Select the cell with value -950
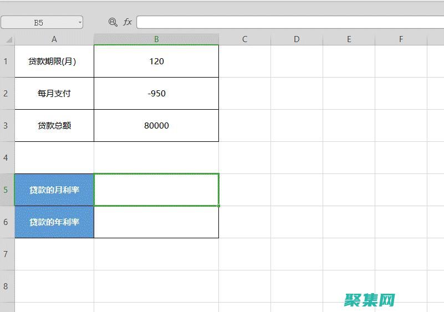Screen dimensions: 444x312 tap(156, 94)
